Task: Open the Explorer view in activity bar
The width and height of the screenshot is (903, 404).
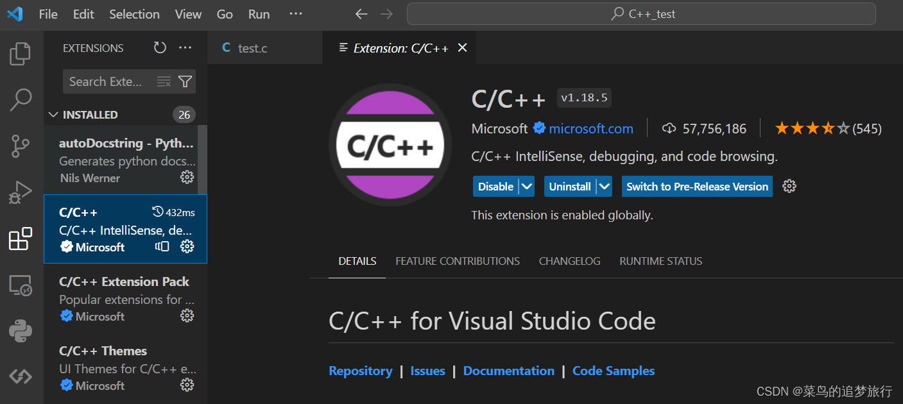Action: click(21, 54)
